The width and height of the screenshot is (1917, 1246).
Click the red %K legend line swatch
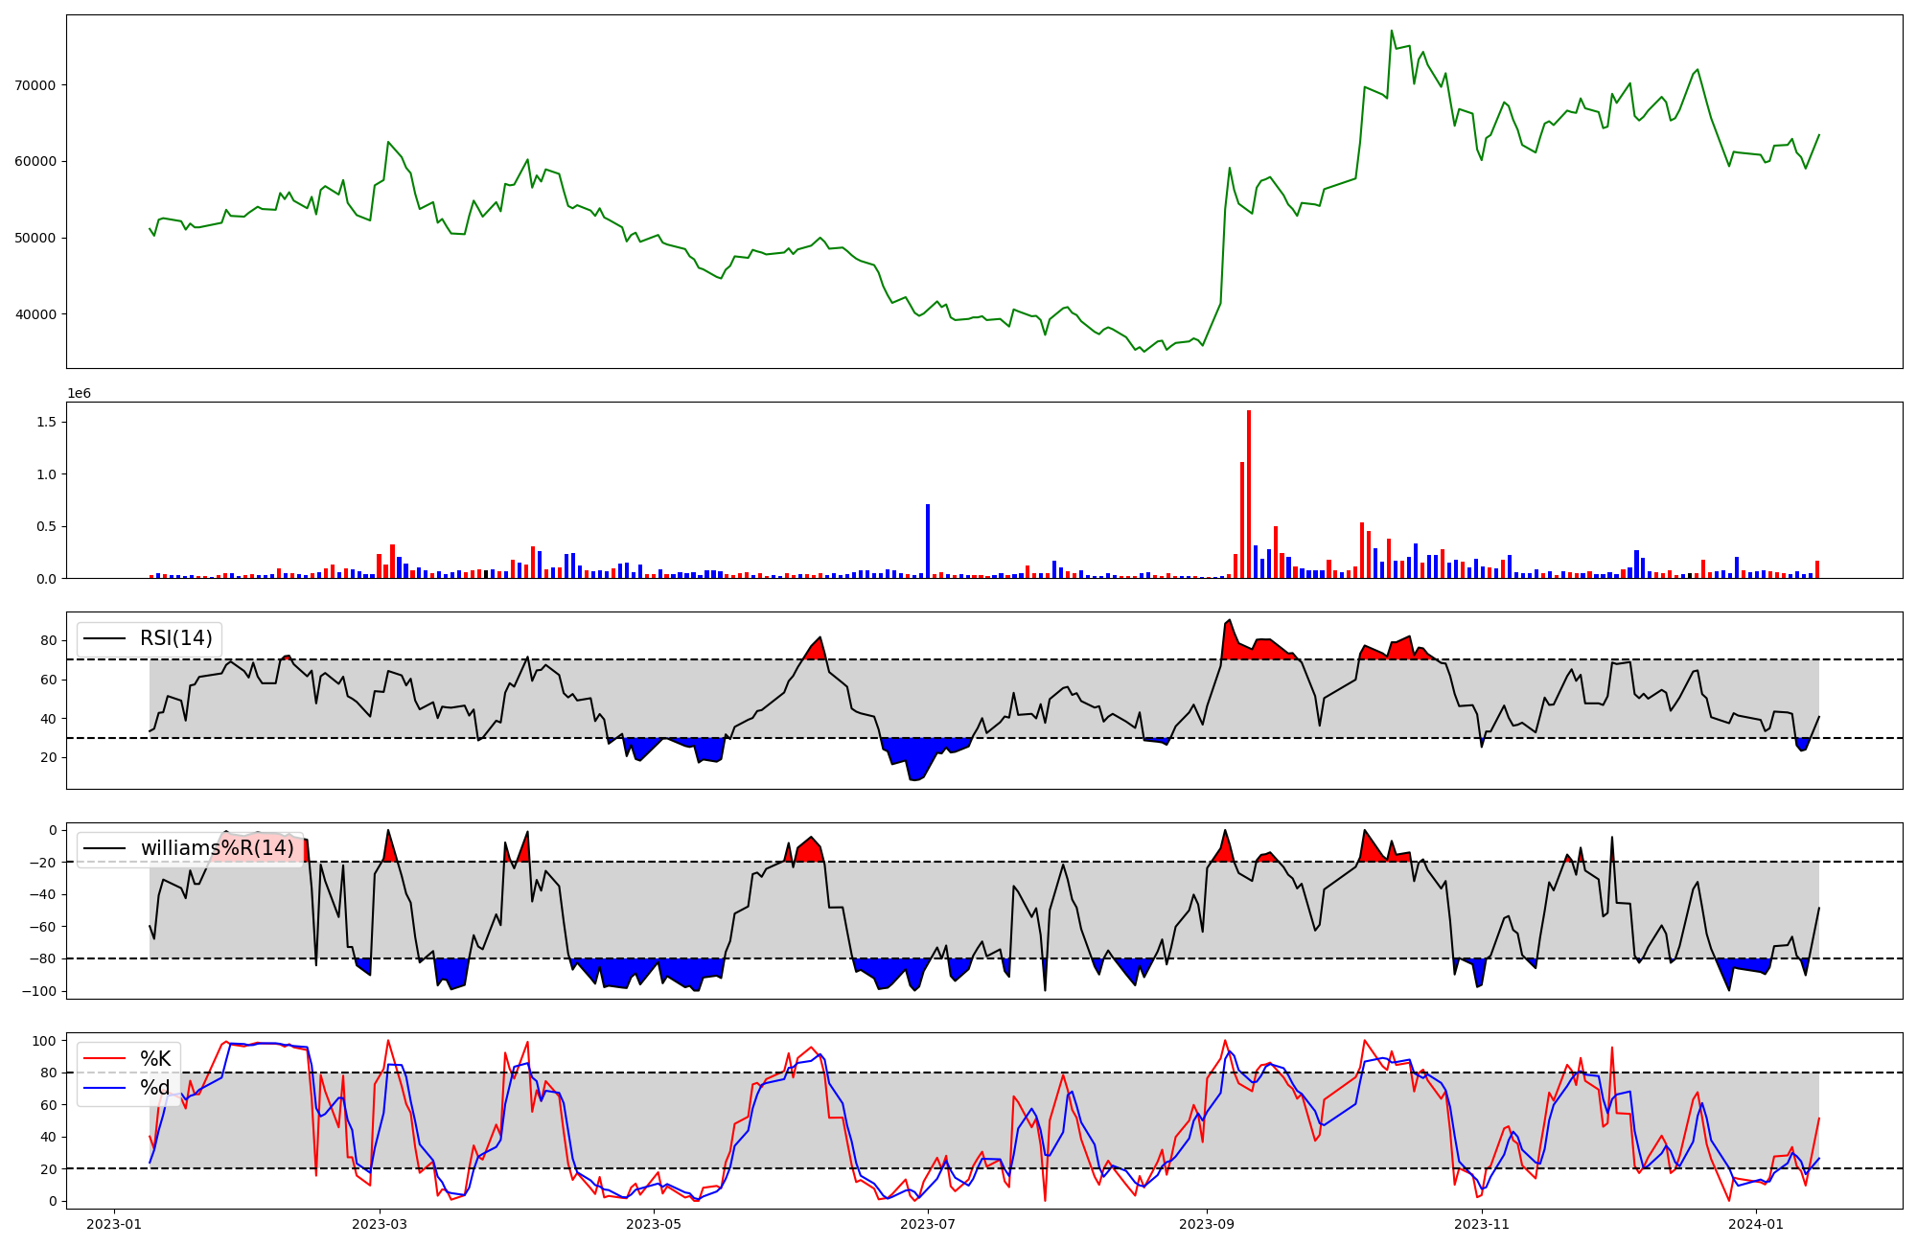coord(104,1059)
